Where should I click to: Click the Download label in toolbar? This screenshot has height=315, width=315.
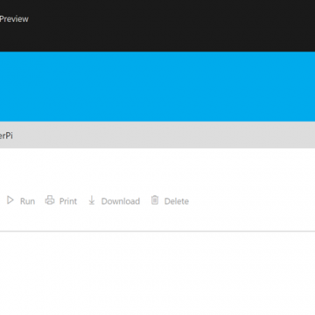pos(121,201)
